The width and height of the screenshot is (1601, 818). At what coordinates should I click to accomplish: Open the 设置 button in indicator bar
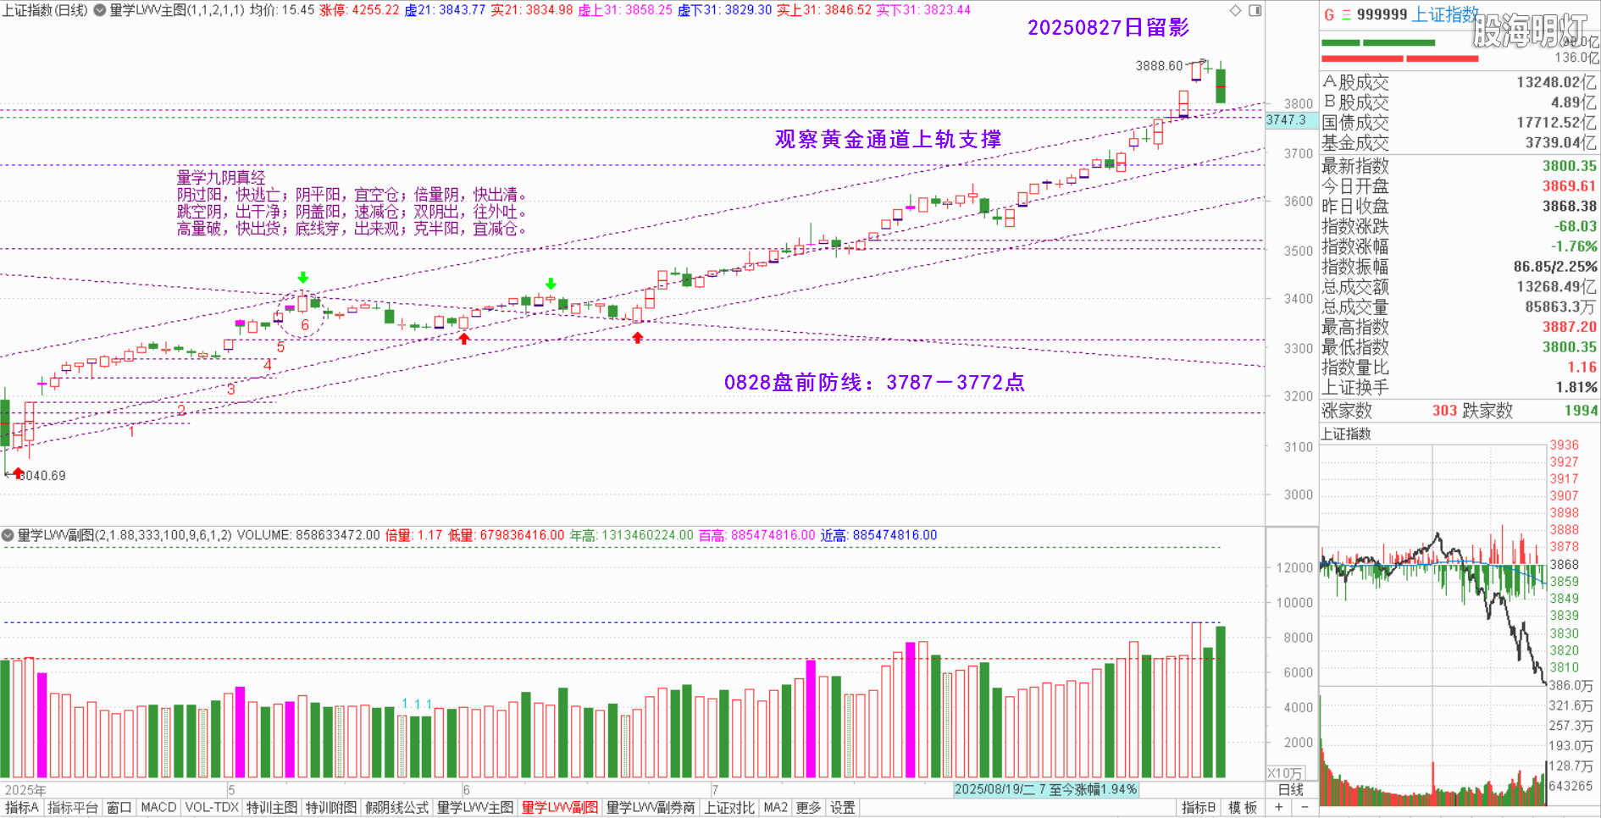coord(842,808)
